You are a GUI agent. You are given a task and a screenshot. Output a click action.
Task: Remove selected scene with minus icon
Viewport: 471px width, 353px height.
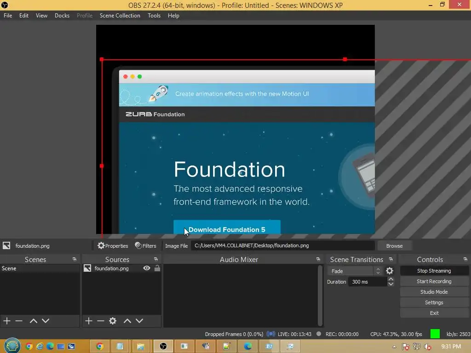[x=19, y=320]
